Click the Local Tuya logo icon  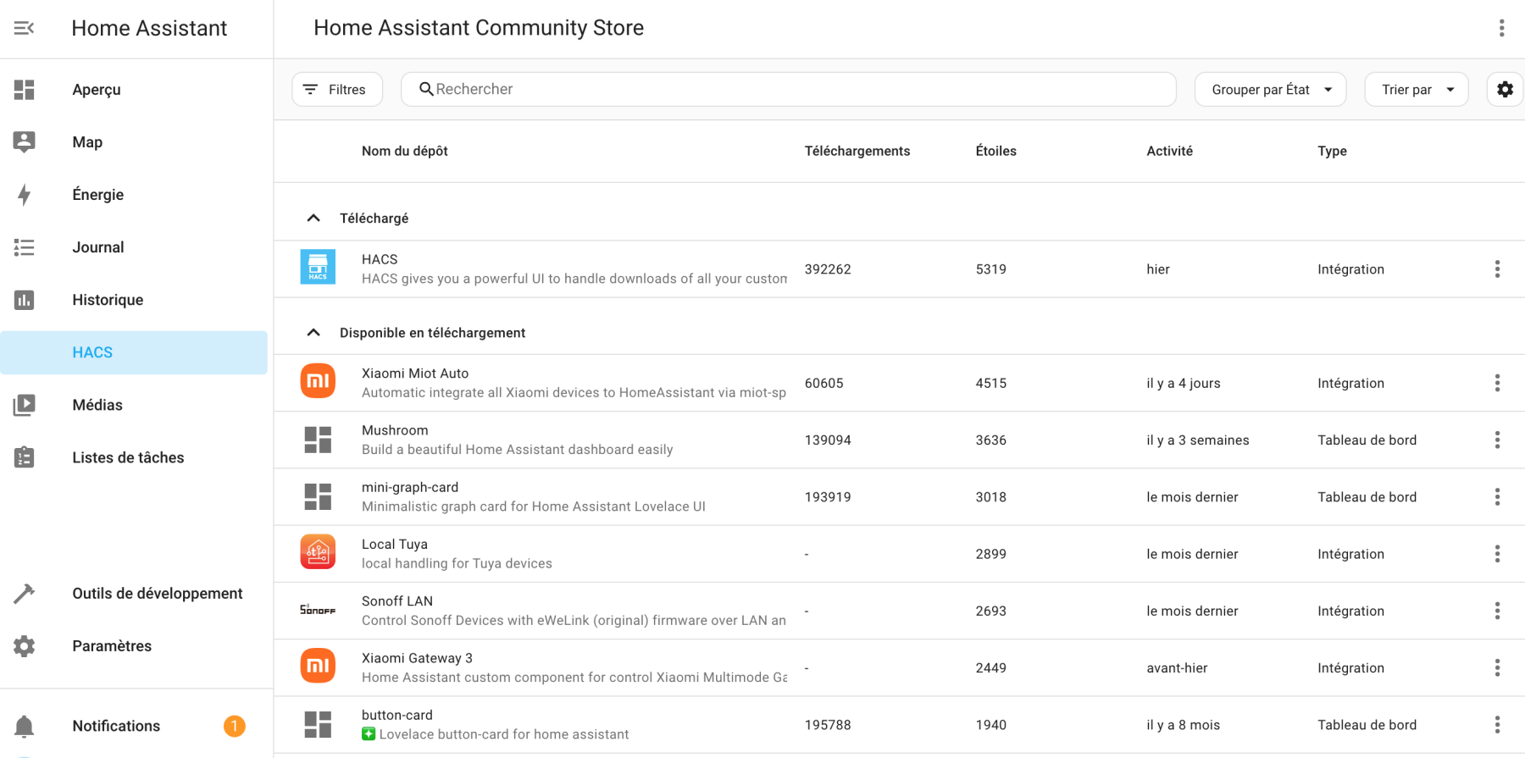(318, 552)
